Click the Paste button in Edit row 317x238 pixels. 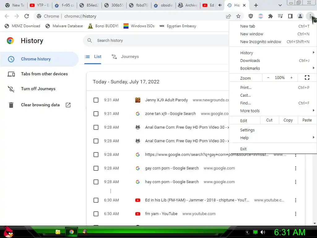coord(307,120)
